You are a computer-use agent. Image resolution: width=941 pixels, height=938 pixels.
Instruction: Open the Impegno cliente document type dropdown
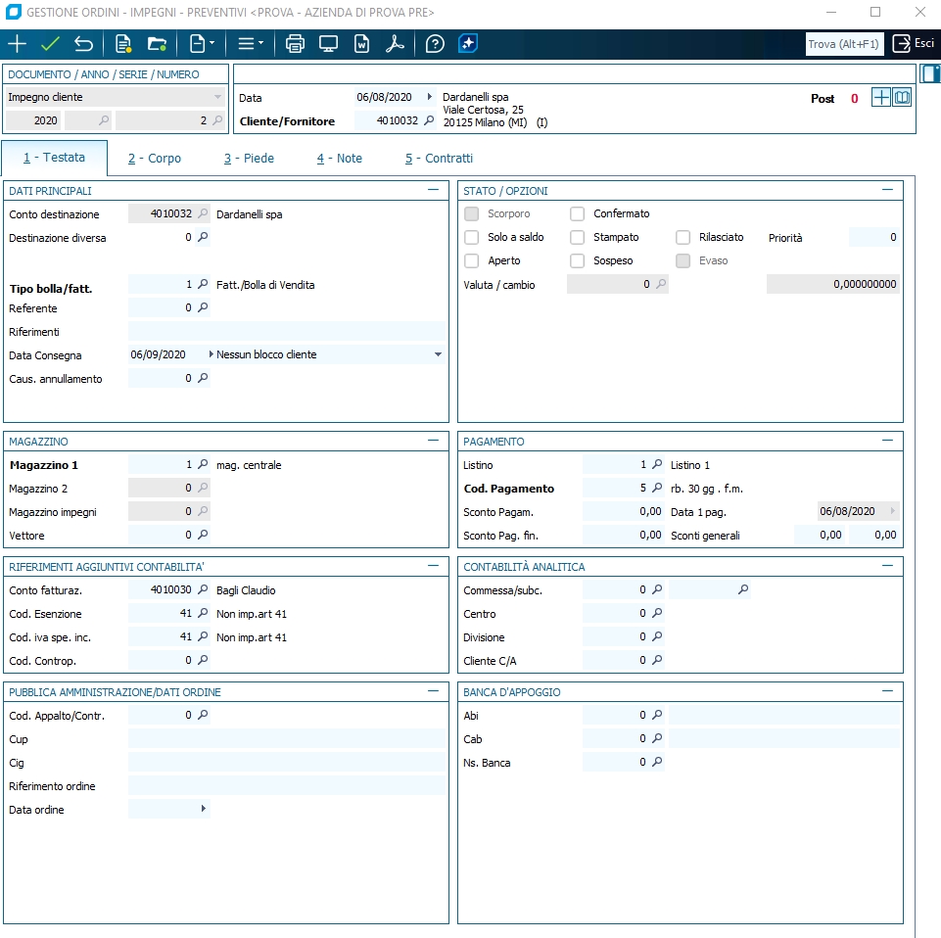pos(217,97)
